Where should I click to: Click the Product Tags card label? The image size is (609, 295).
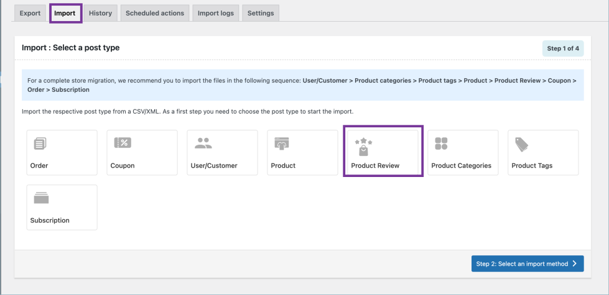point(532,166)
